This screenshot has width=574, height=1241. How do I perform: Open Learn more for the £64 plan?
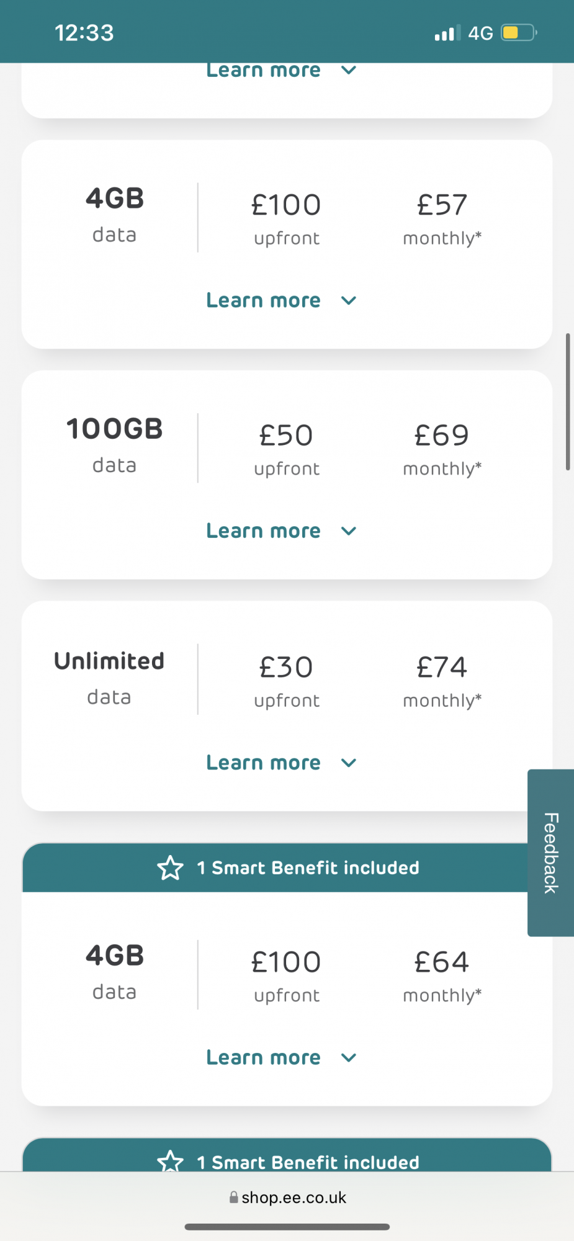point(263,1058)
